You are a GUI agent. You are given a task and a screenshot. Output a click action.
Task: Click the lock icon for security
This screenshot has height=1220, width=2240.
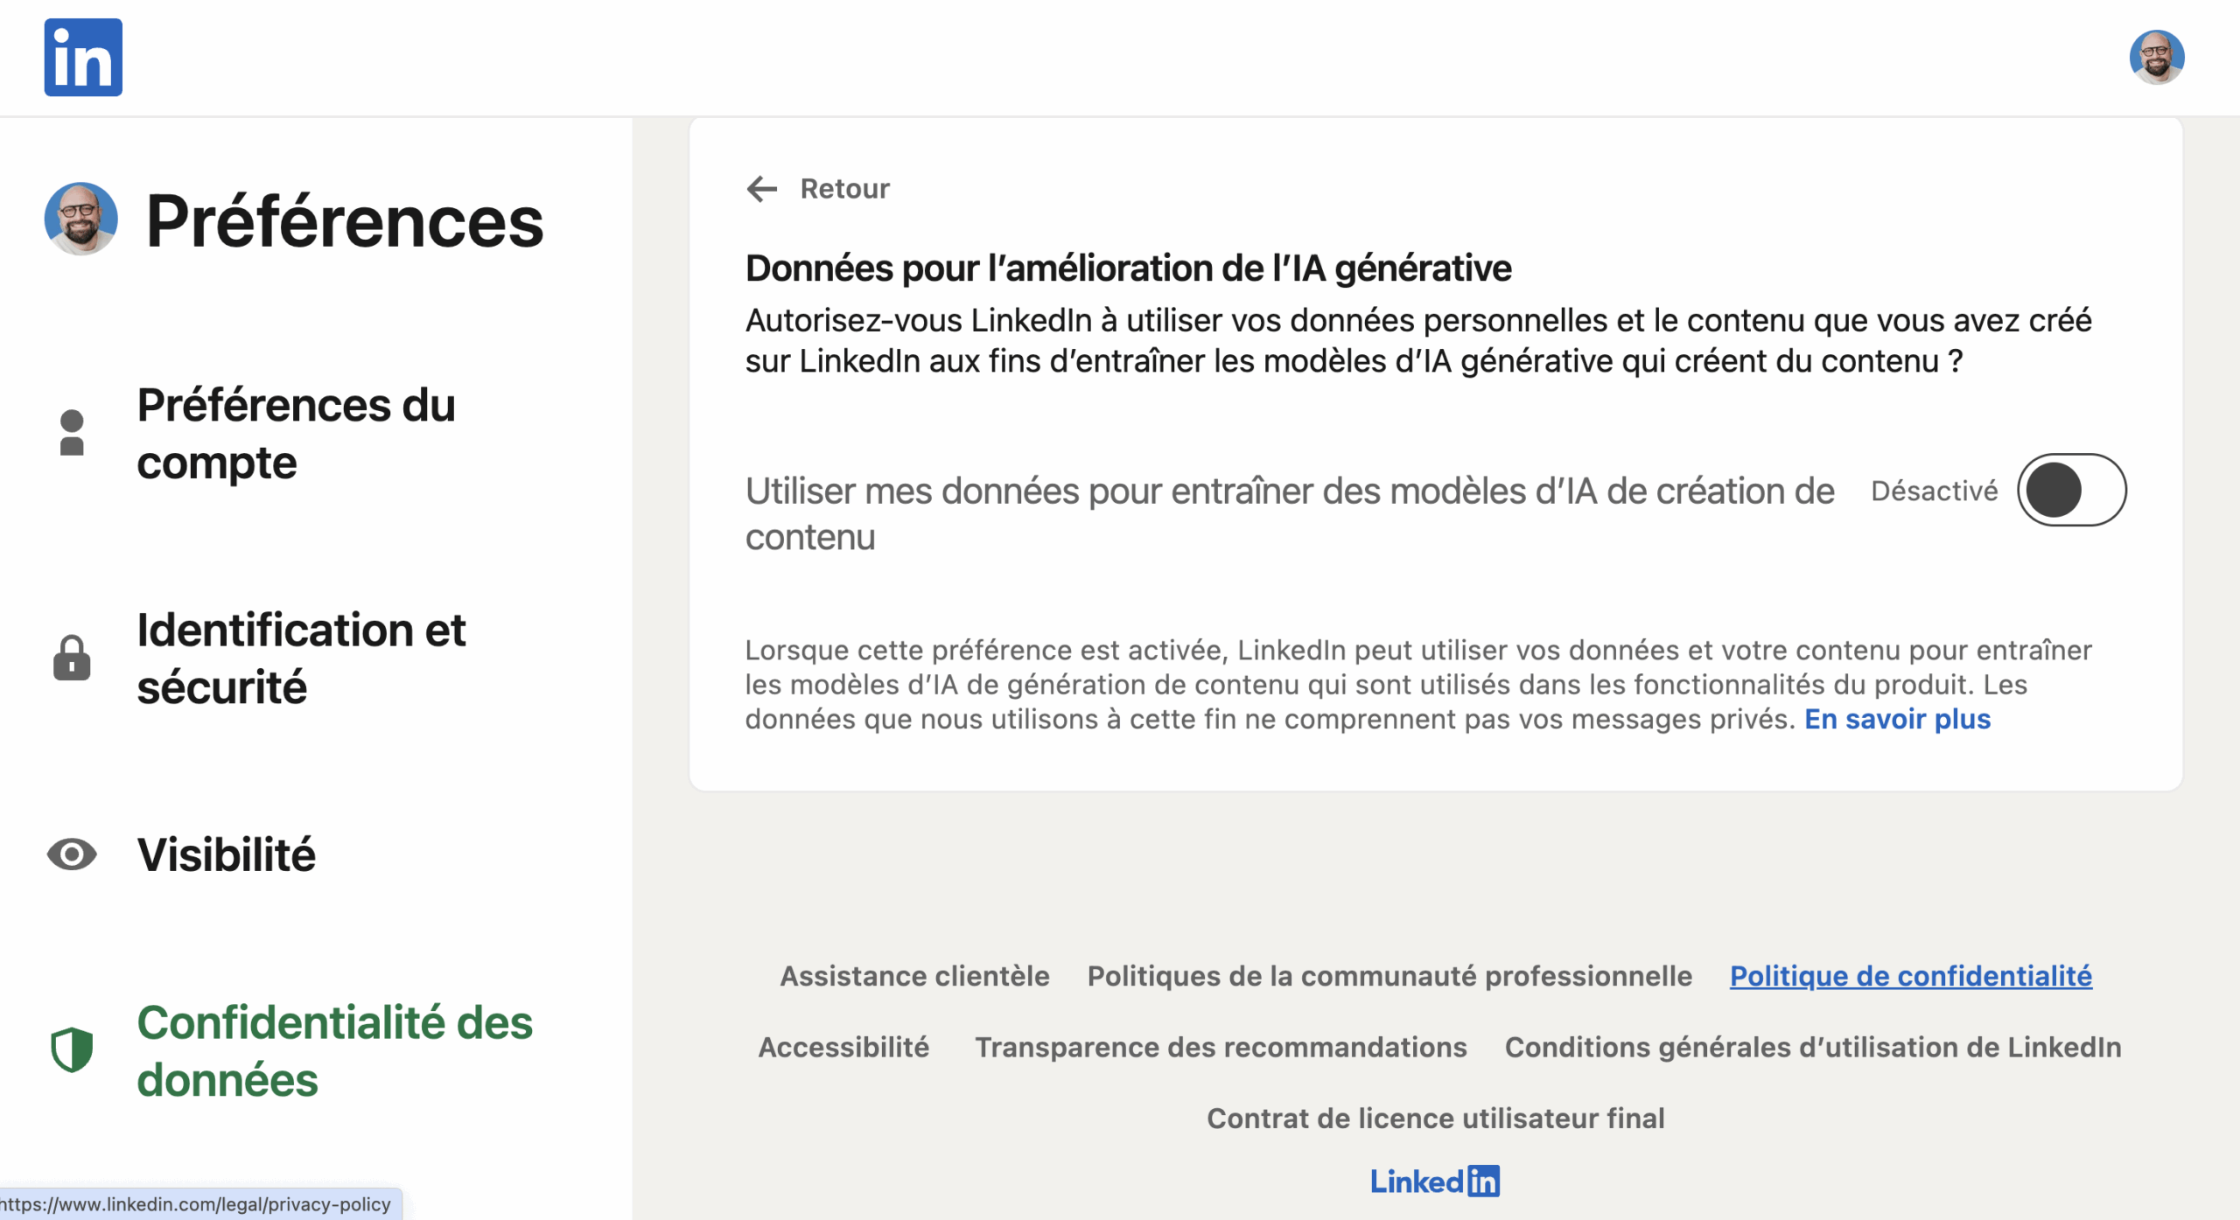click(x=72, y=658)
